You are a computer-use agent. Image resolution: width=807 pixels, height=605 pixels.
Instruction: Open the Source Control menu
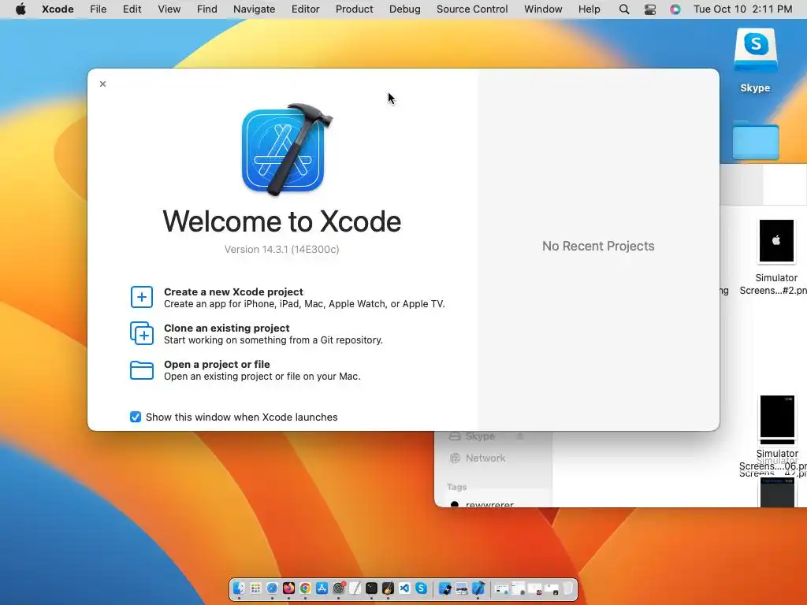[x=472, y=9]
